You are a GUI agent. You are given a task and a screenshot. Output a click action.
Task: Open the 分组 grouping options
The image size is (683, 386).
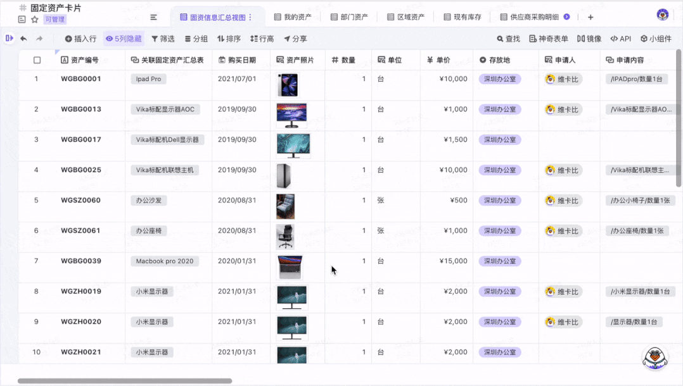point(196,39)
